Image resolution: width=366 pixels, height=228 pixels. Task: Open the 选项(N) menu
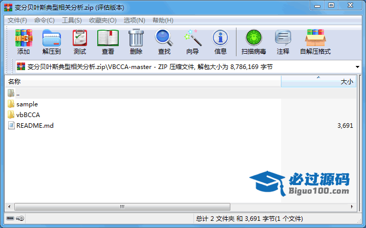(135, 20)
